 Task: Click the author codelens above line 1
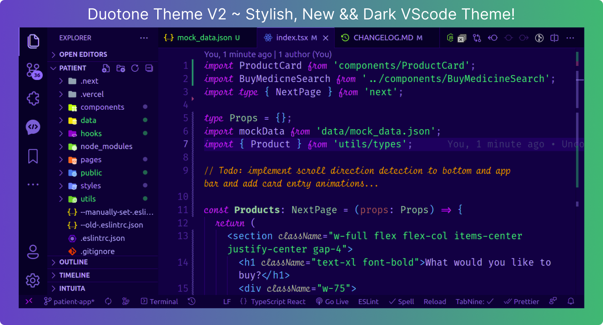[268, 54]
